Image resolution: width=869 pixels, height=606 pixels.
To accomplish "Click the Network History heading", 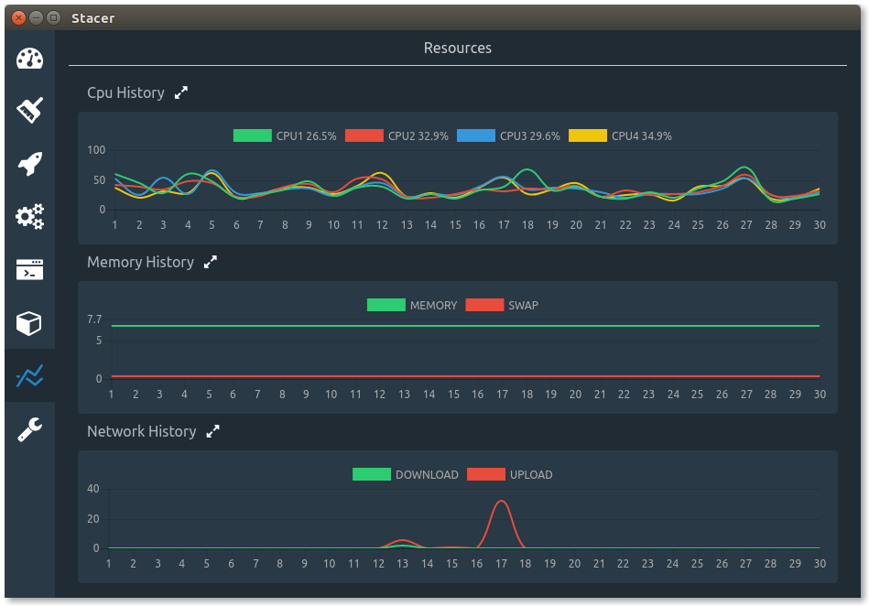I will (x=142, y=431).
